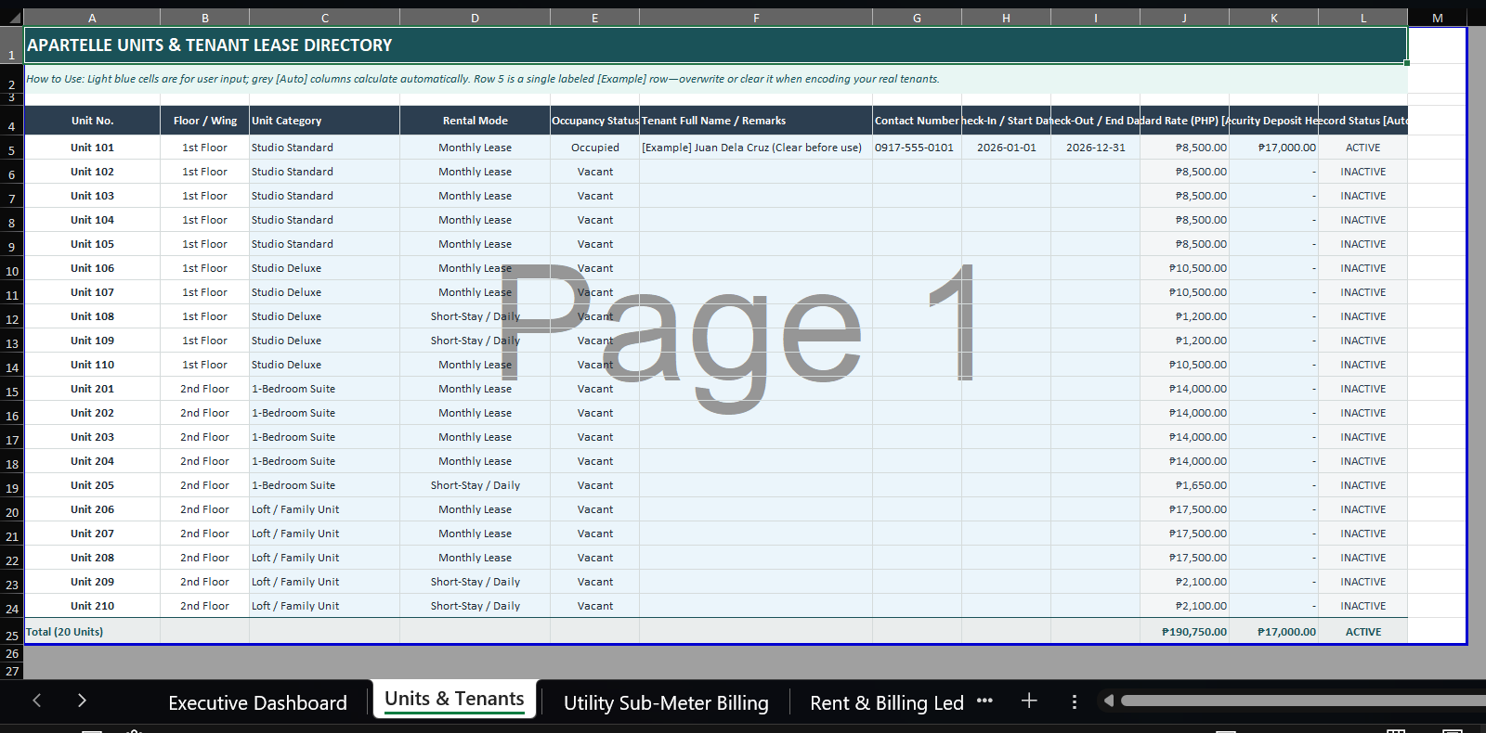Go to the next sheet with right arrow
Viewport: 1486px width, 733px height.
point(82,701)
